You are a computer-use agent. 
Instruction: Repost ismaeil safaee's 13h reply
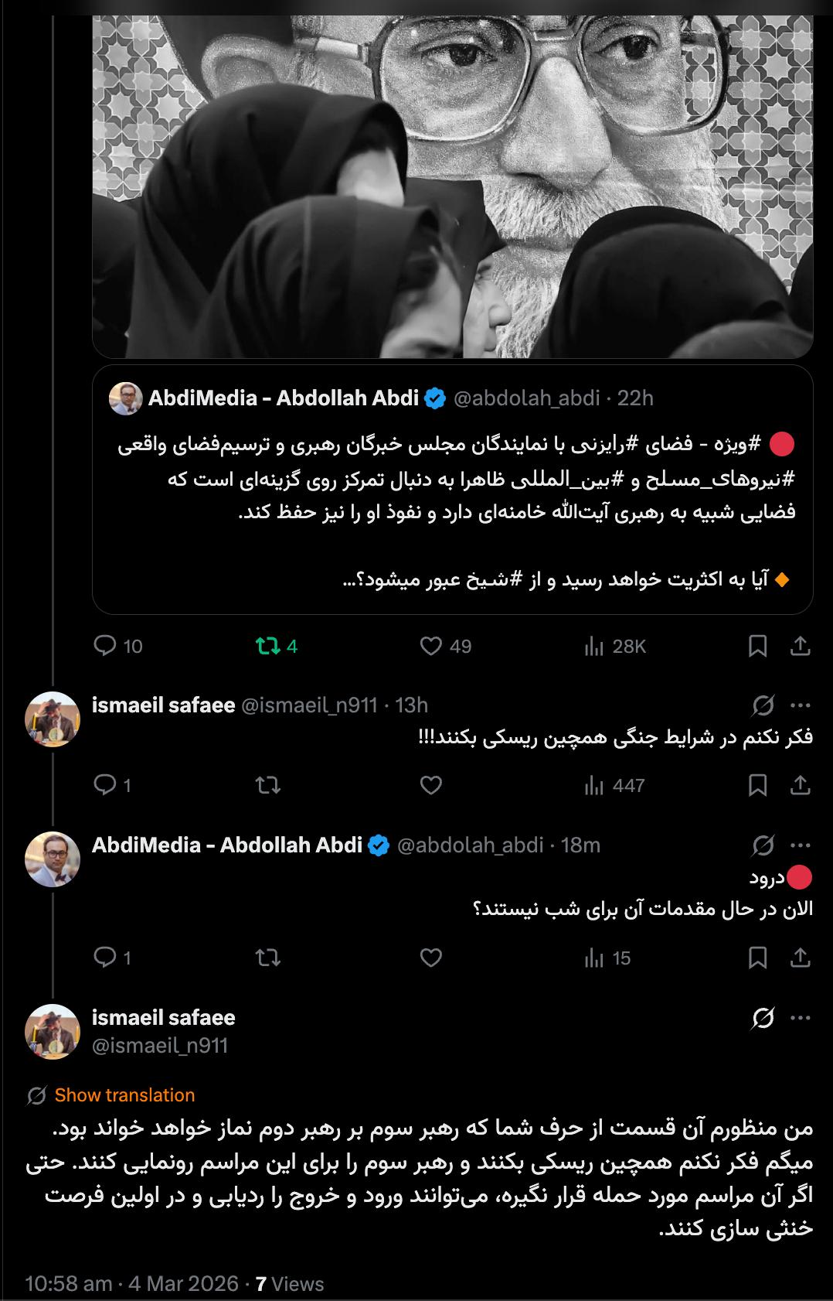(x=268, y=785)
